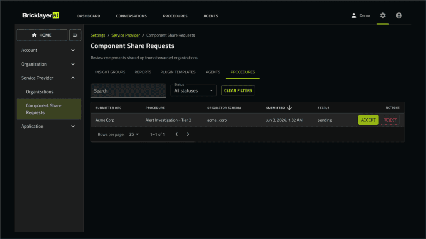Click the Status column header

coord(324,108)
